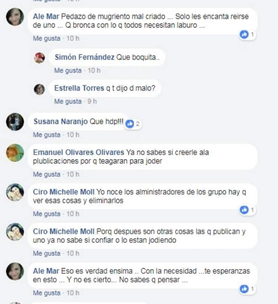Like Ciro Michelle Moll's second comment

47,253
